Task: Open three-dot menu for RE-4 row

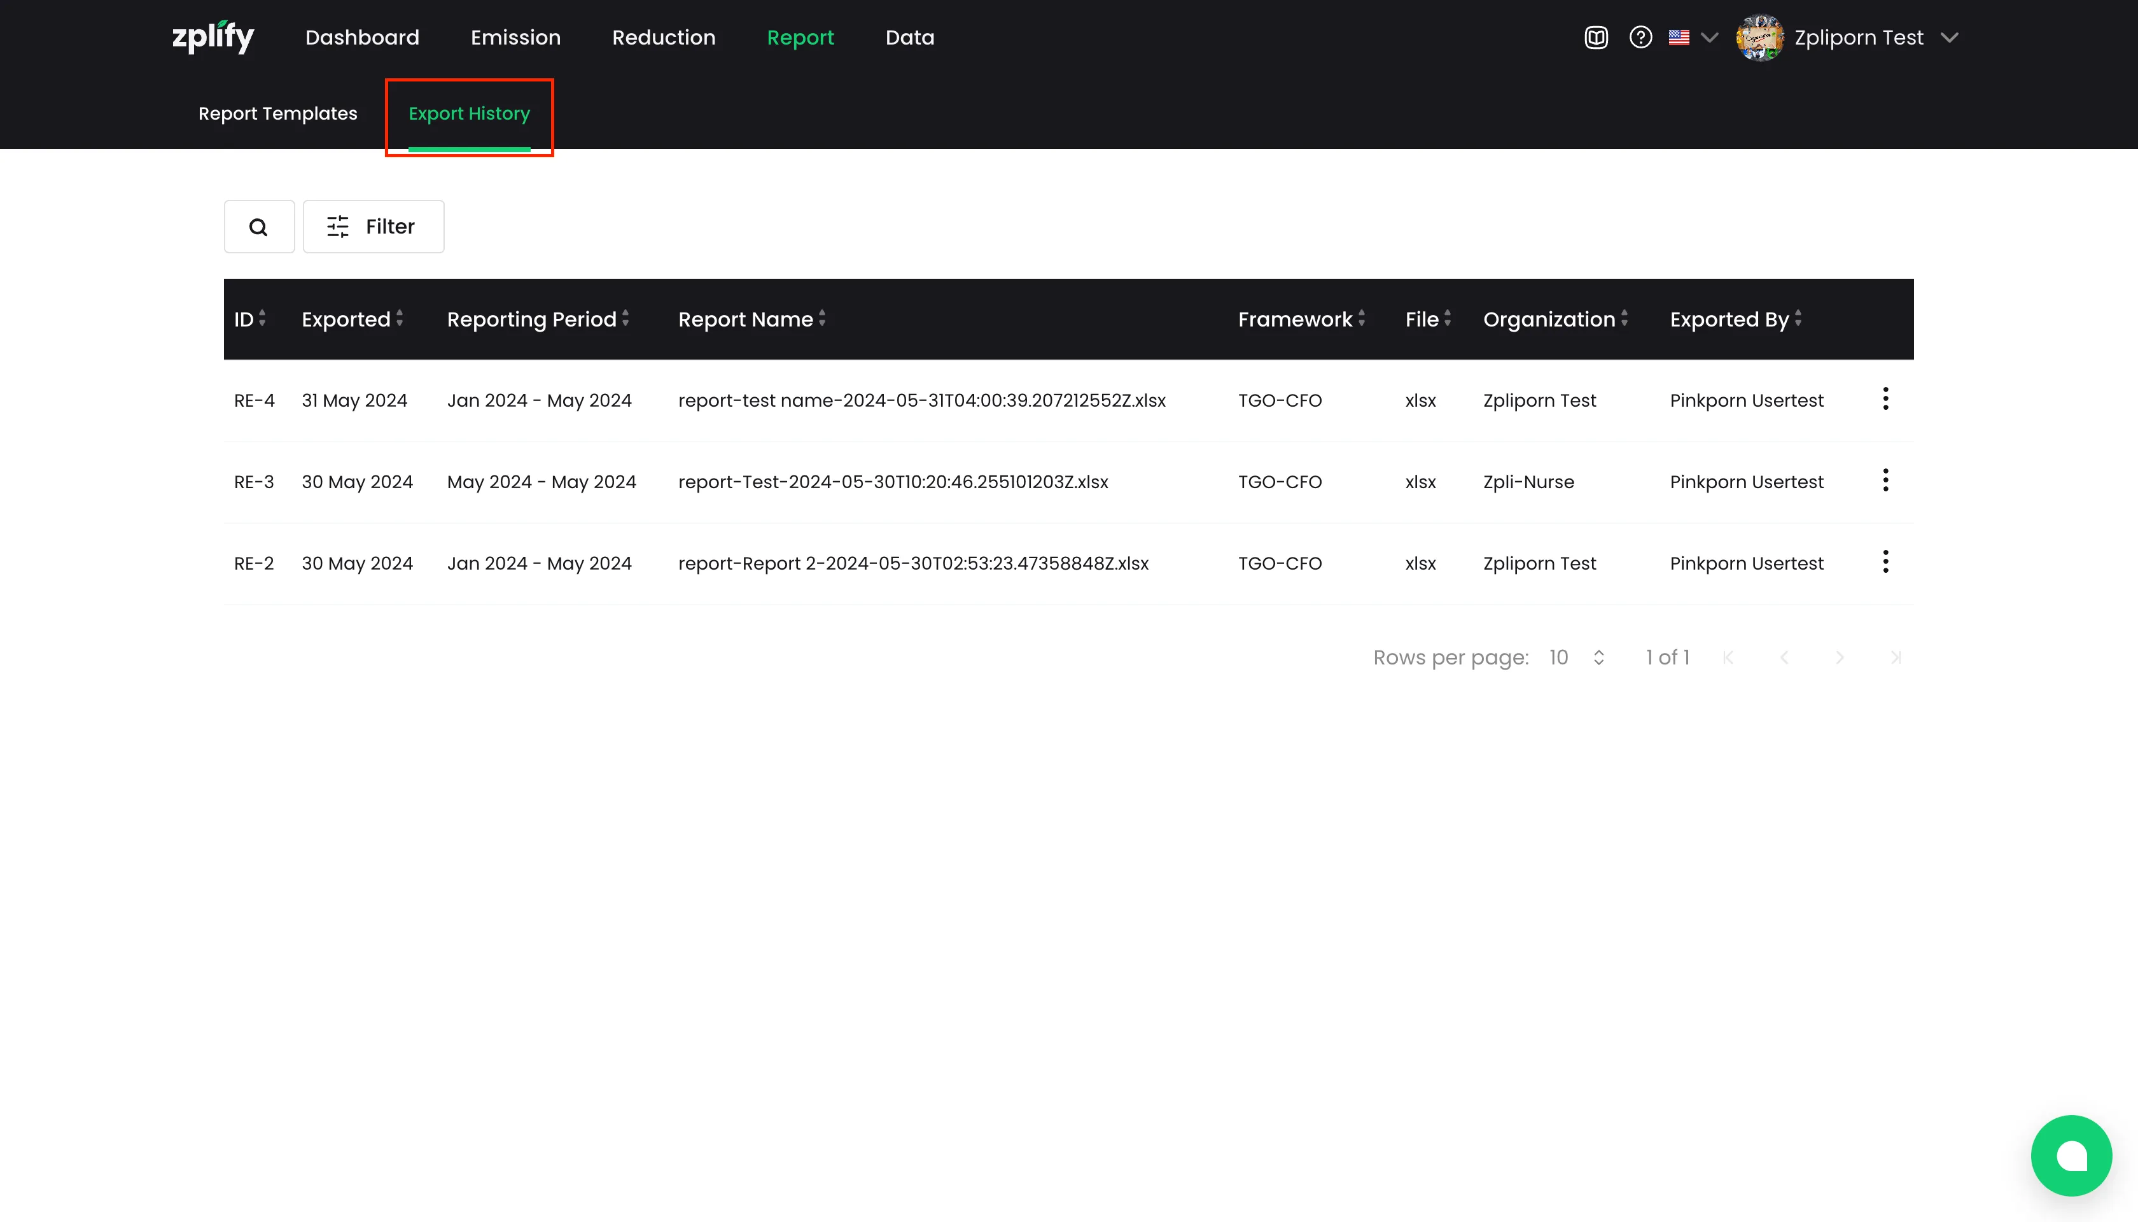Action: [1885, 400]
